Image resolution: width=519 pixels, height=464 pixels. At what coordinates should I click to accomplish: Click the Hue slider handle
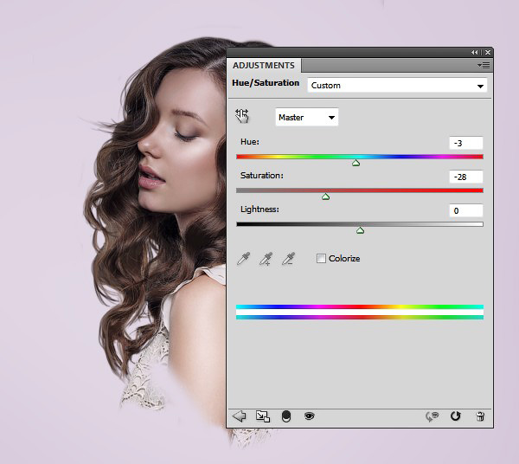(x=356, y=163)
